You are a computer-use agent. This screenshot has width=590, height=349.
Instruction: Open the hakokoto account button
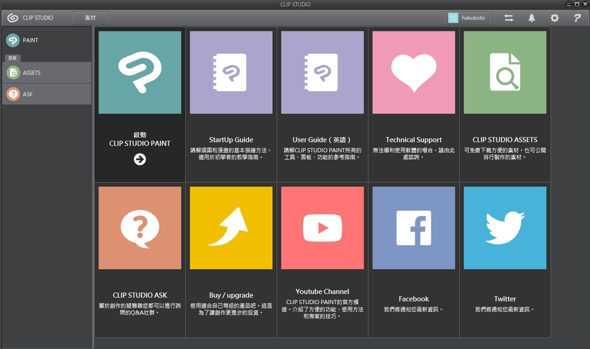467,18
